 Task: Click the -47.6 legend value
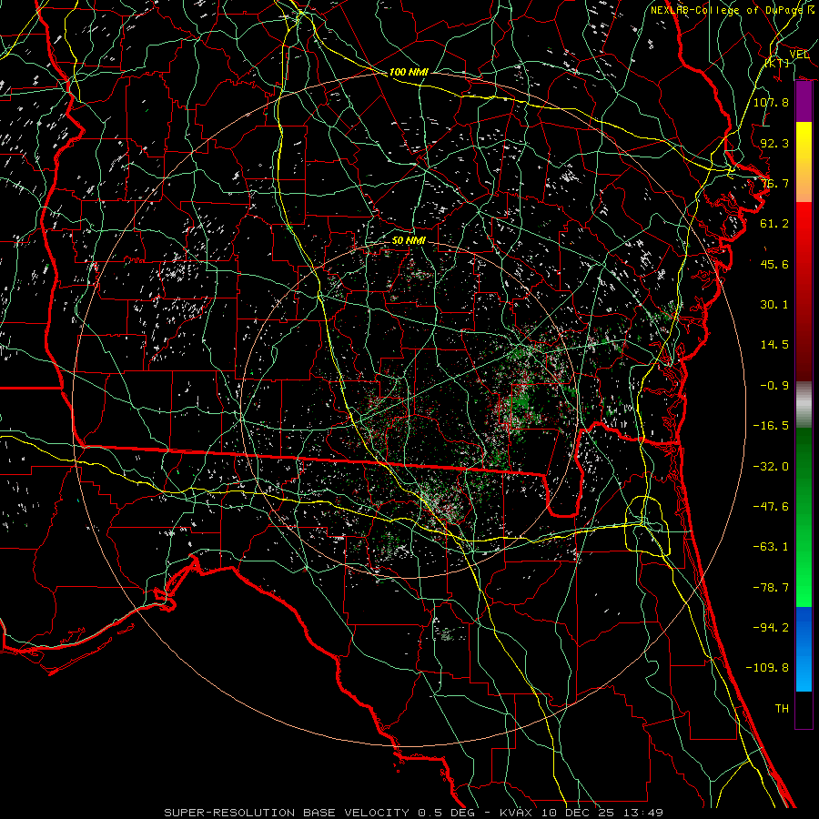point(771,507)
